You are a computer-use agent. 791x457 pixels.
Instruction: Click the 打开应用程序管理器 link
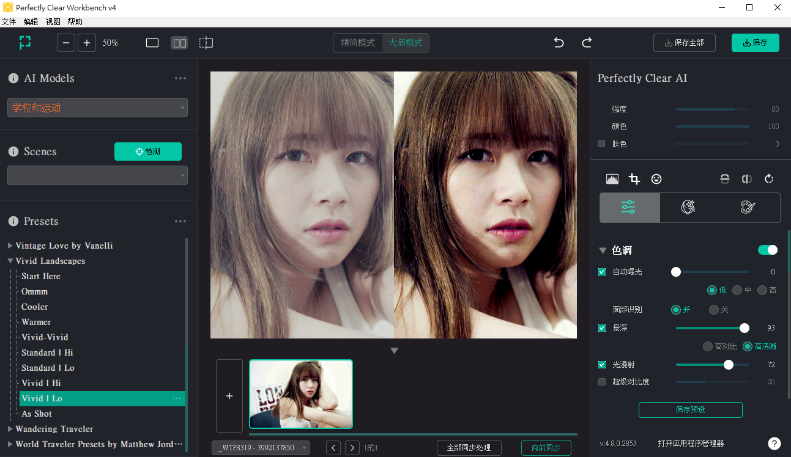coord(691,444)
